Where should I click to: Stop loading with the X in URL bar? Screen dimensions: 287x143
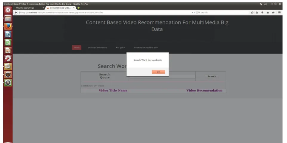coord(195,13)
